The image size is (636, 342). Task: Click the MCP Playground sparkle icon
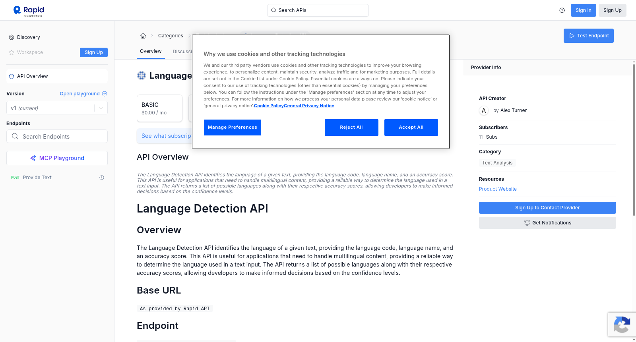33,158
